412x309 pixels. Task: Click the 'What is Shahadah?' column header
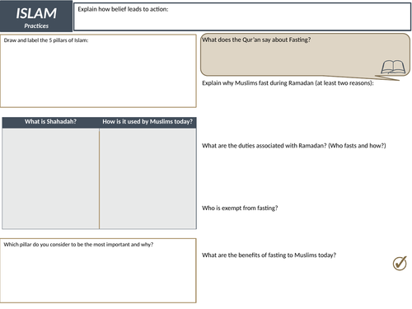click(x=50, y=122)
